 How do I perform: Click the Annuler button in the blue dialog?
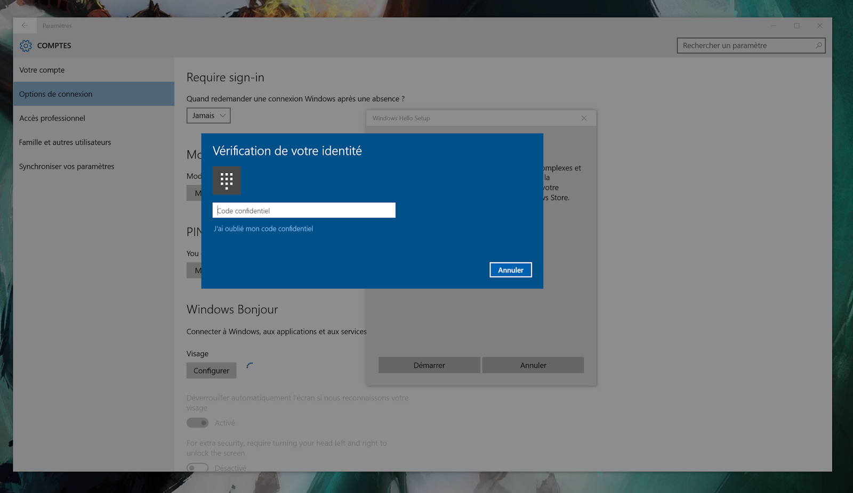pos(510,269)
